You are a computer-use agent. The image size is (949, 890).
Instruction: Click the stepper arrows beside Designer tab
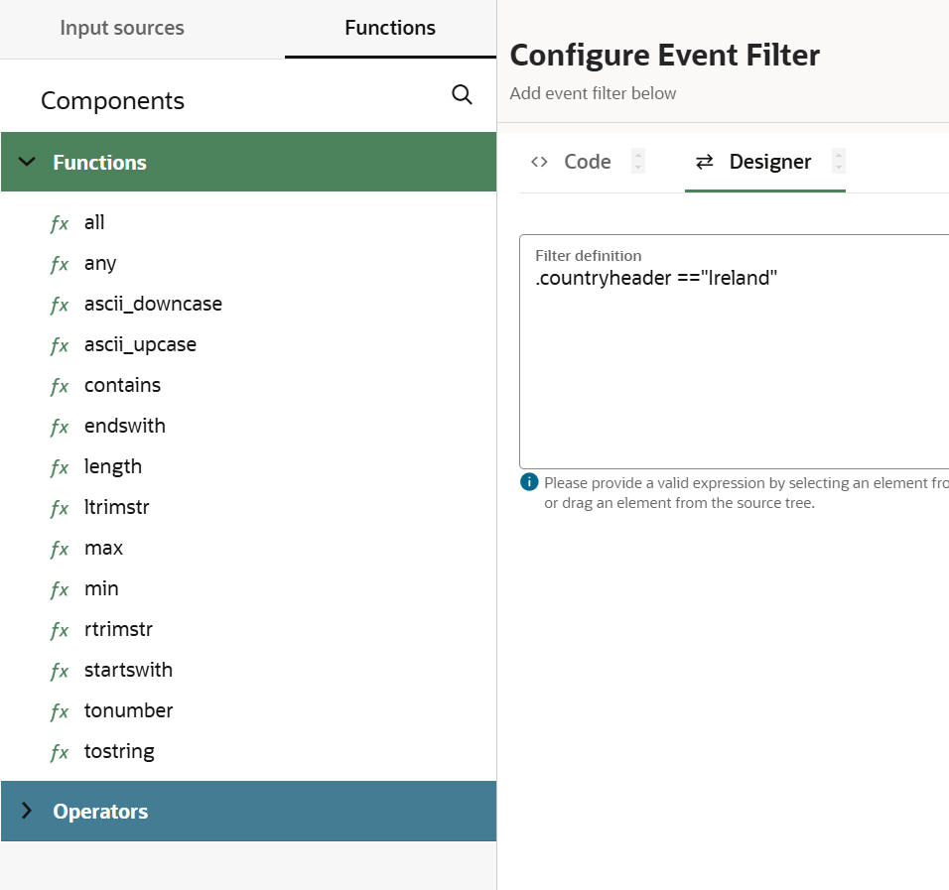(x=839, y=161)
